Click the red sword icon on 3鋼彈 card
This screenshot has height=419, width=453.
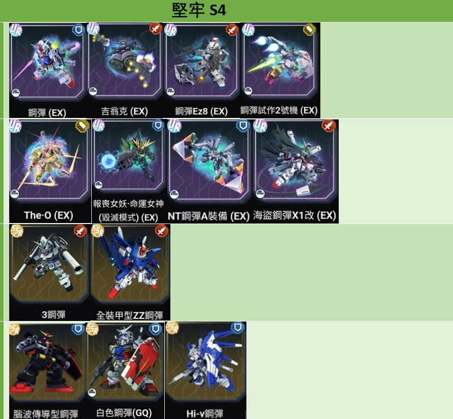point(80,231)
